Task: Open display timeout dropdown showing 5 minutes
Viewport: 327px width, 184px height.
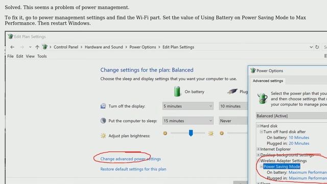Action: [188, 106]
